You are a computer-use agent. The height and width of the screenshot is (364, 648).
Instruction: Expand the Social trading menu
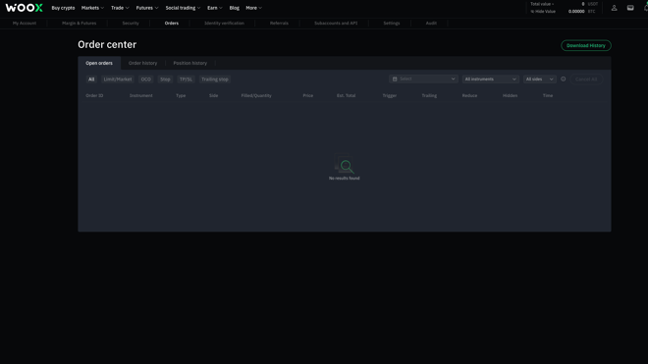[183, 8]
